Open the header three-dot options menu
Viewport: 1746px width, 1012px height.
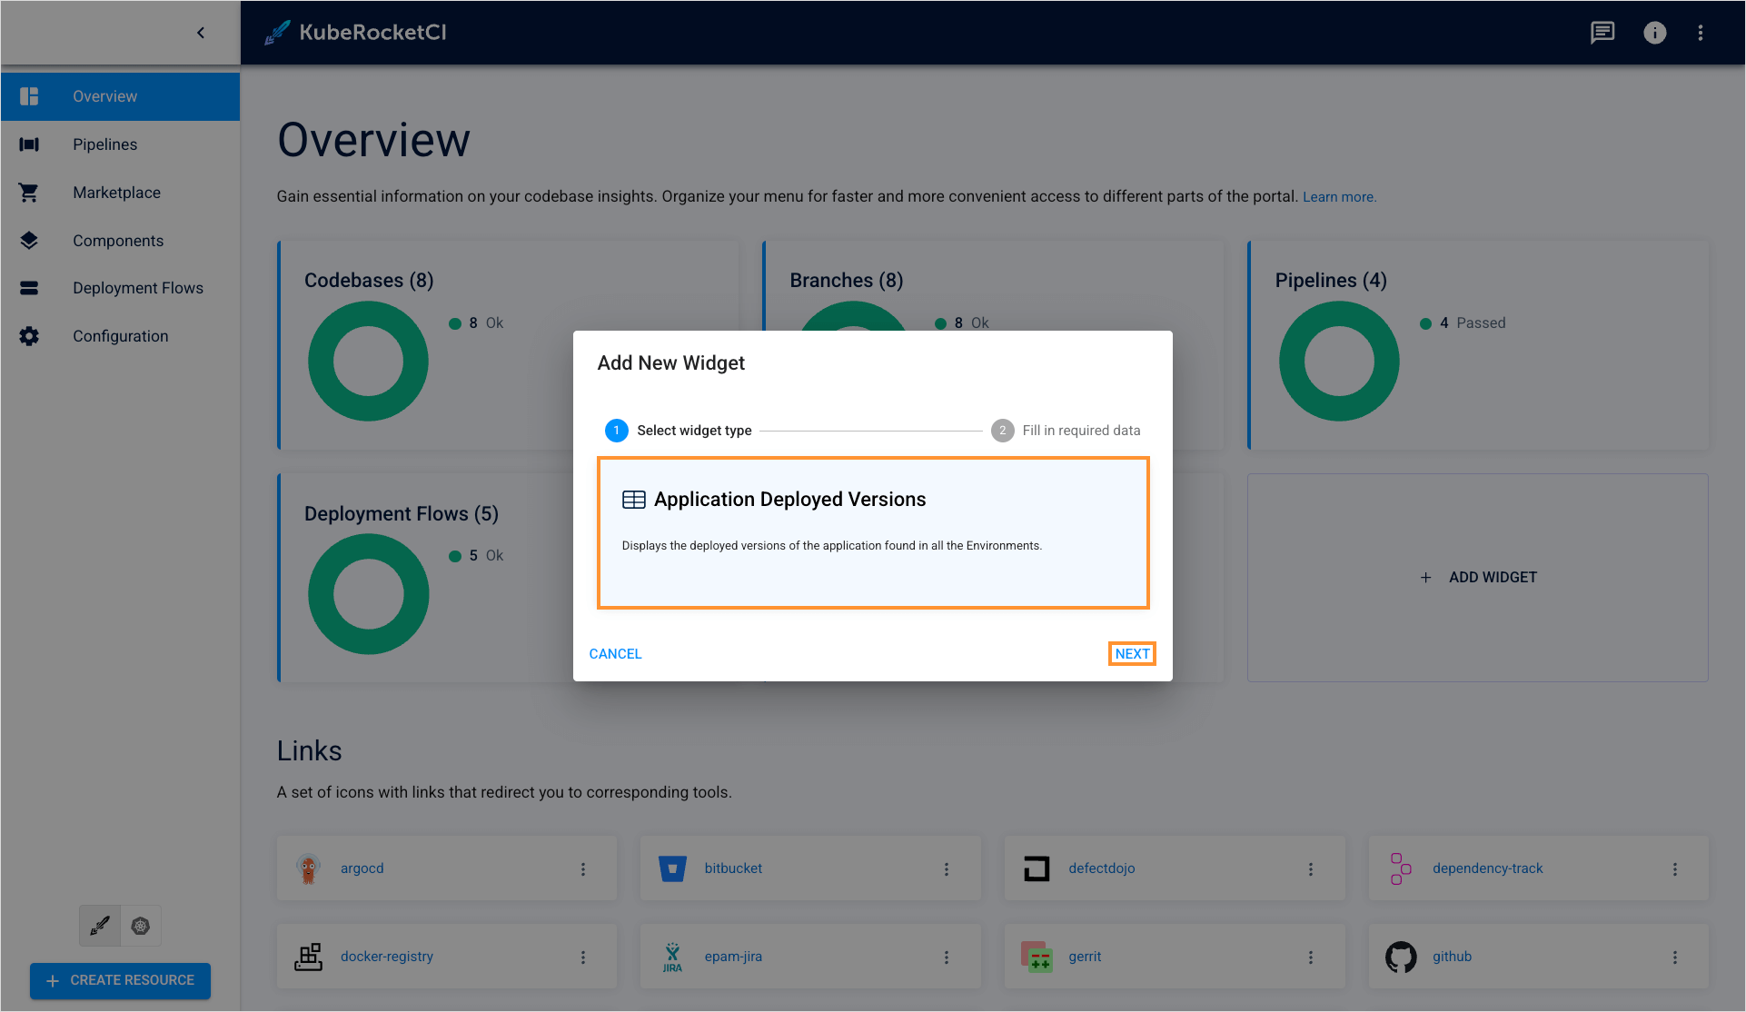point(1701,33)
